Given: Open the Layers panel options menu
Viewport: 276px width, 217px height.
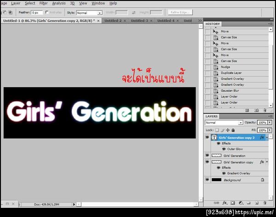Looking at the screenshot, I should 270,116.
